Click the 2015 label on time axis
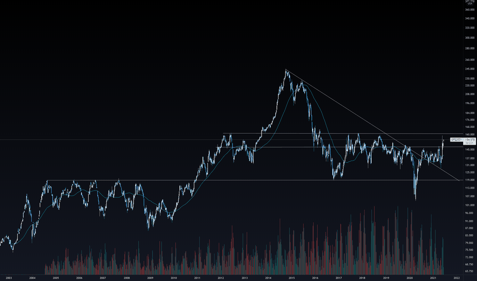The image size is (477, 281). (291, 278)
